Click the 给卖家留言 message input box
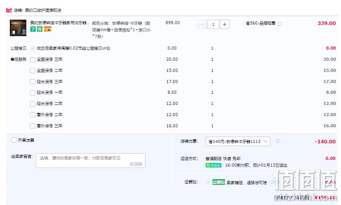Image resolution: width=341 pixels, height=205 pixels. point(91,161)
